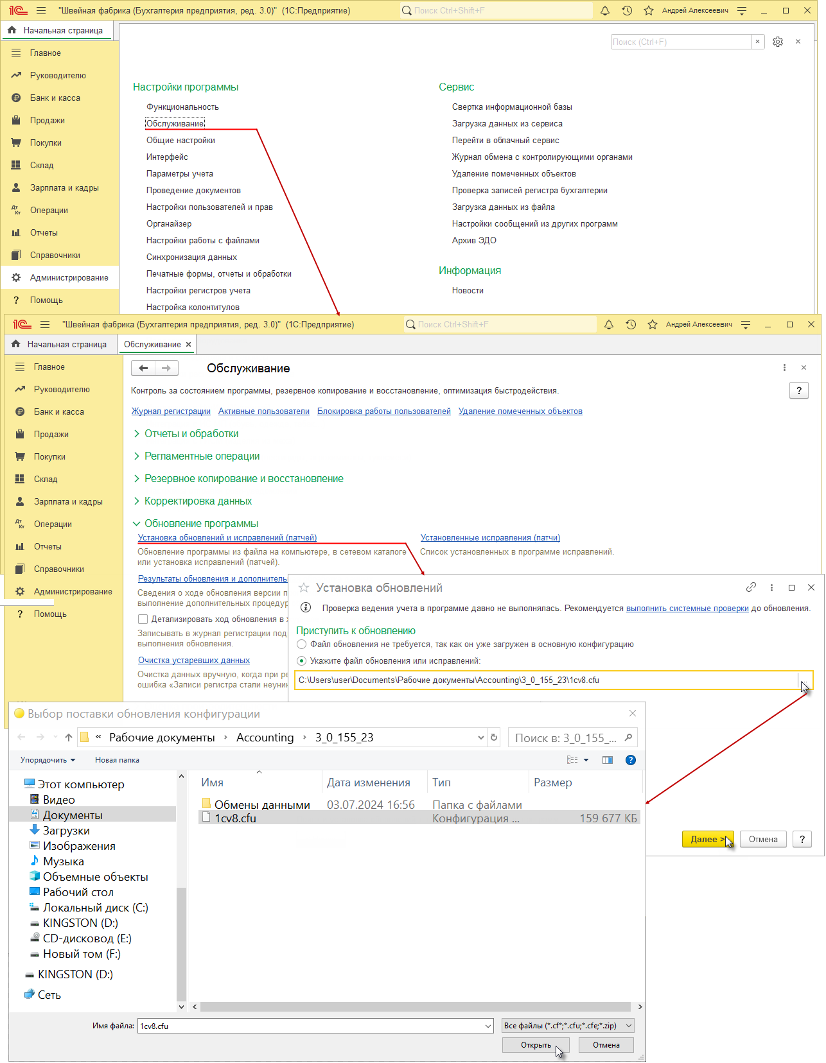Open Продажи section in top window sidebar
Viewport: 826px width, 1063px height.
tap(48, 120)
